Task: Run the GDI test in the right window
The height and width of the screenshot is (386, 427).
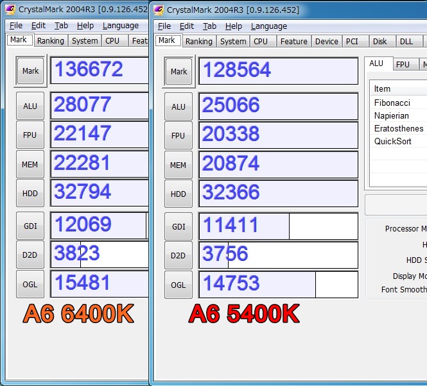Action: (179, 226)
